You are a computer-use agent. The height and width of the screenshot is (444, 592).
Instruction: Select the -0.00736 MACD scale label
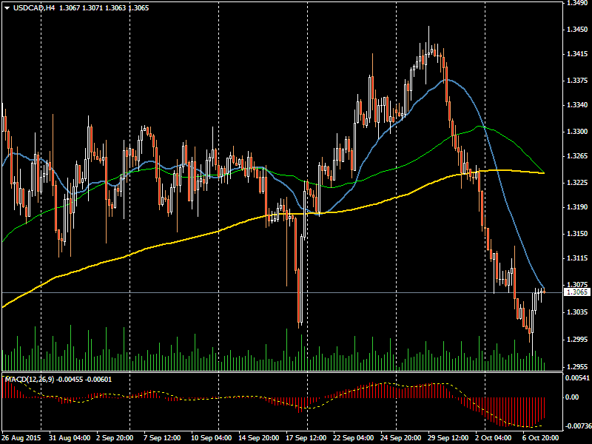577,427
